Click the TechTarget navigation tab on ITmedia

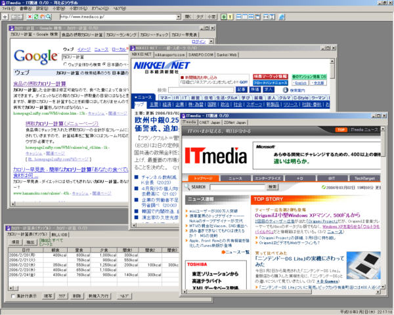[364, 178]
